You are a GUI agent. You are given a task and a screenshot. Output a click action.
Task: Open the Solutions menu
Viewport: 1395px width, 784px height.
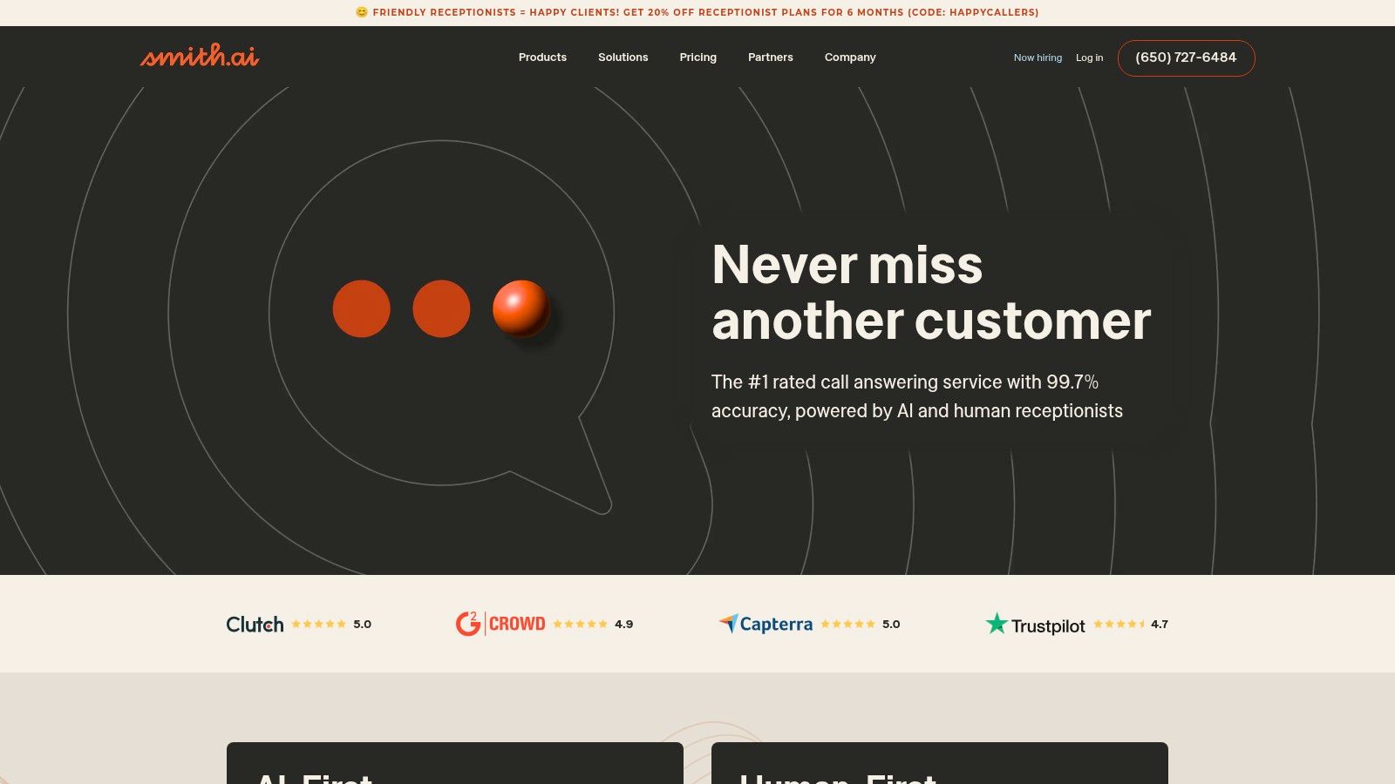coord(623,57)
